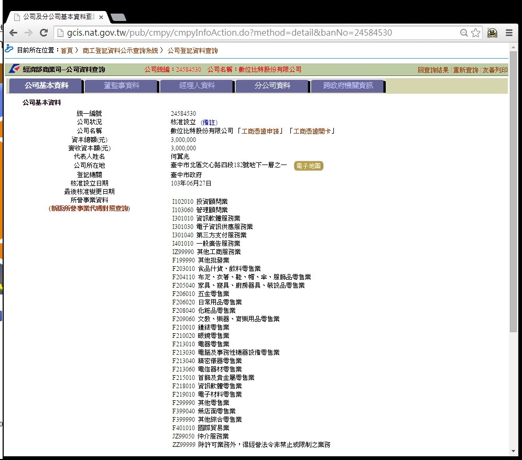Viewport: 522px width, 460px height.
Task: Click the row ZZ99999 除許可業務外
Action: (x=252, y=445)
